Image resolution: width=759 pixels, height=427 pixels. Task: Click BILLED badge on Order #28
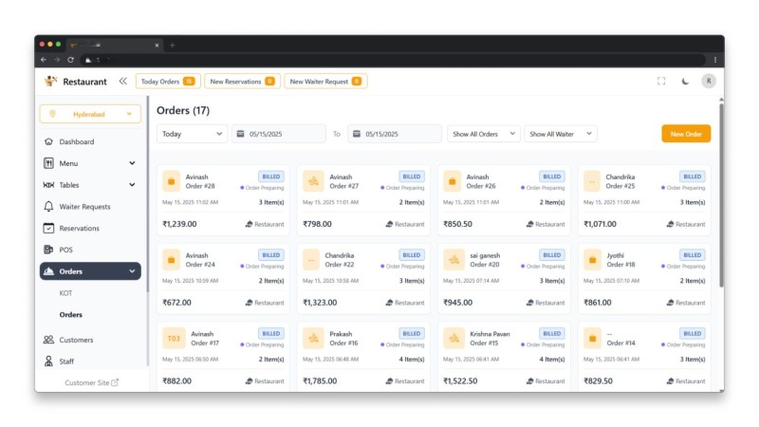tap(271, 176)
